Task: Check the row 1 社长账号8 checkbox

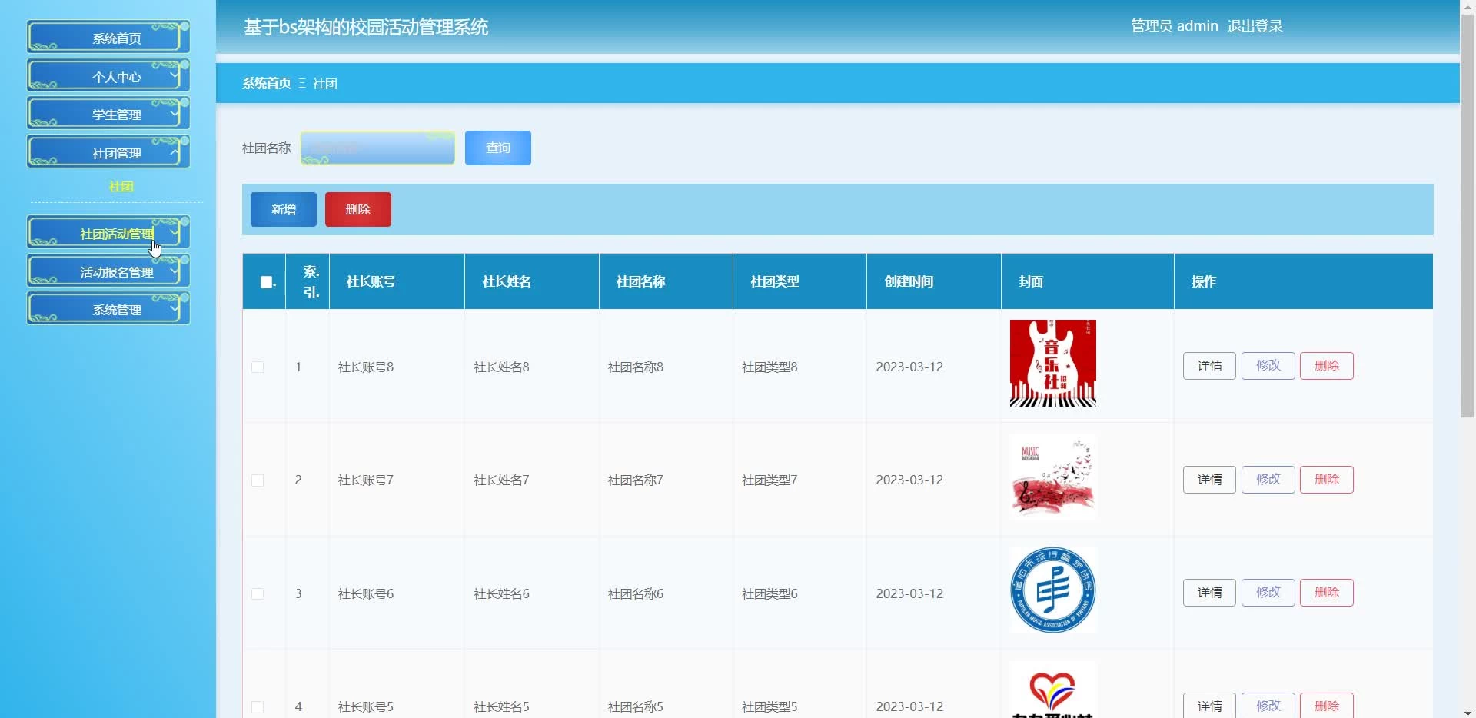Action: pyautogui.click(x=258, y=367)
